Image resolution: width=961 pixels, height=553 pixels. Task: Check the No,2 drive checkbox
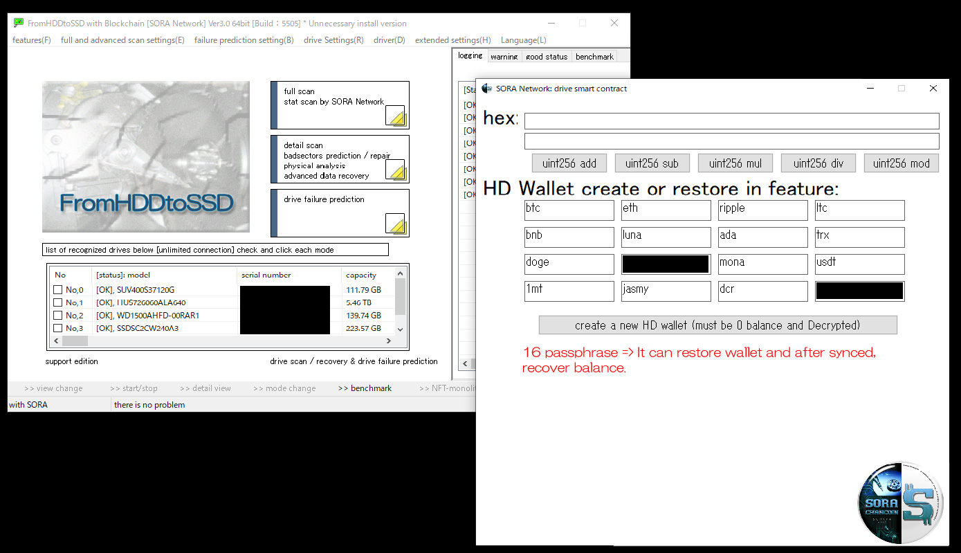[x=58, y=316]
